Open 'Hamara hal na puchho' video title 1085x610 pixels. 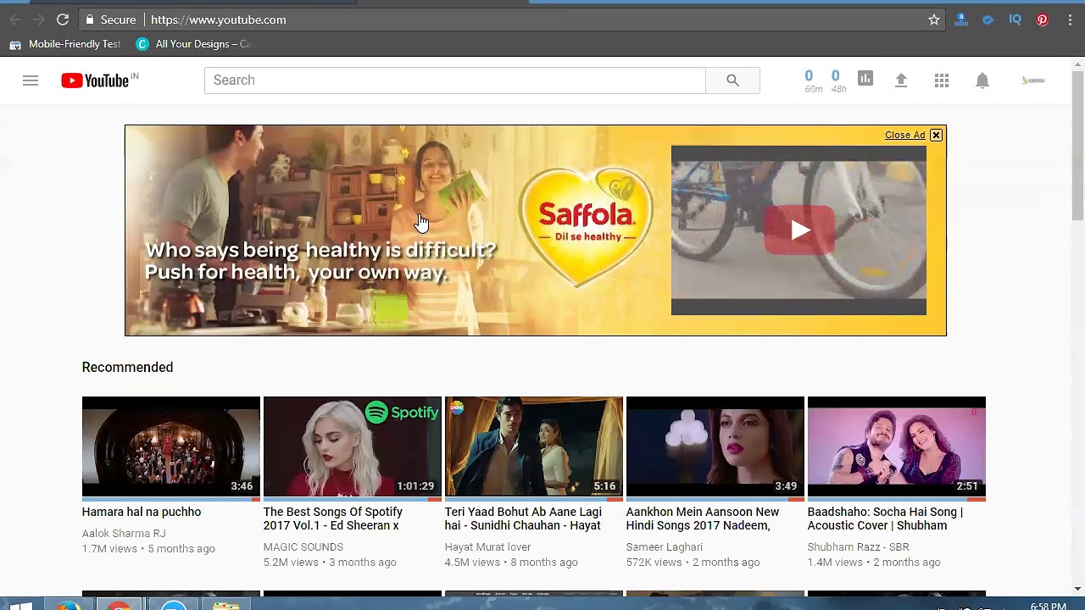pyautogui.click(x=142, y=512)
